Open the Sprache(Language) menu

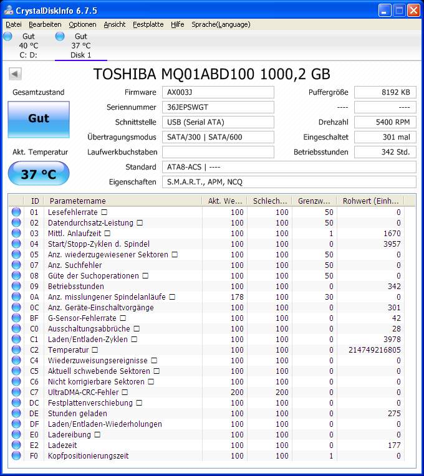pyautogui.click(x=221, y=24)
